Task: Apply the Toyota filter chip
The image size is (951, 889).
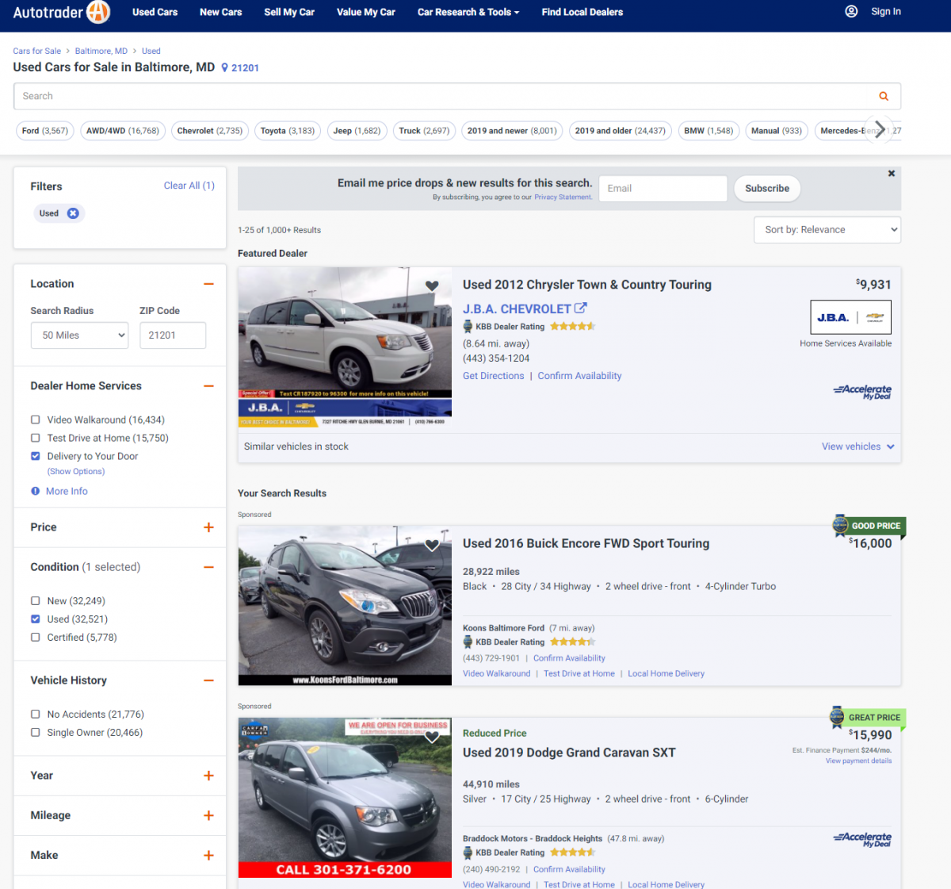Action: [x=288, y=131]
